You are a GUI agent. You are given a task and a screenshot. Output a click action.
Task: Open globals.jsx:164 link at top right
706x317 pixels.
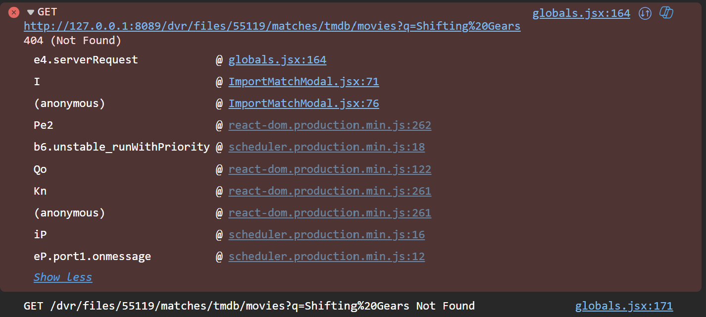(581, 13)
